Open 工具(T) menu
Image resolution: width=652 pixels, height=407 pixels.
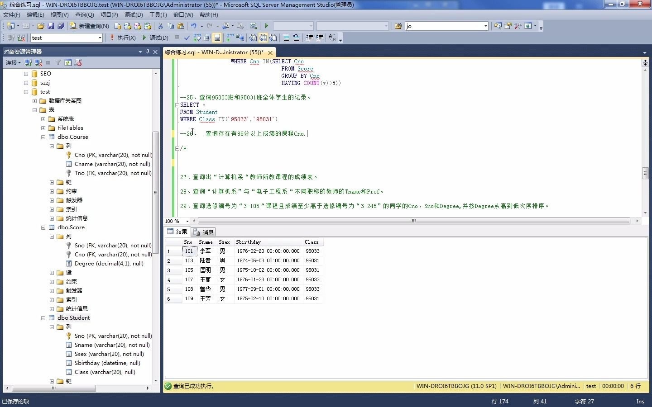(x=158, y=14)
